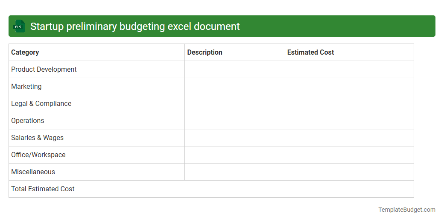Select the 'Total Estimated Cost' row label
Screen dimensions: 444x222
tap(43, 189)
